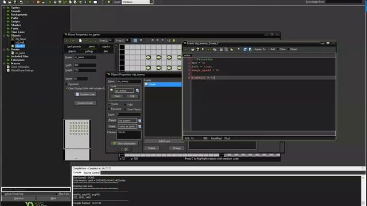
Task: Toggle Persistent checkbox in Object Properties
Action: 110,109
